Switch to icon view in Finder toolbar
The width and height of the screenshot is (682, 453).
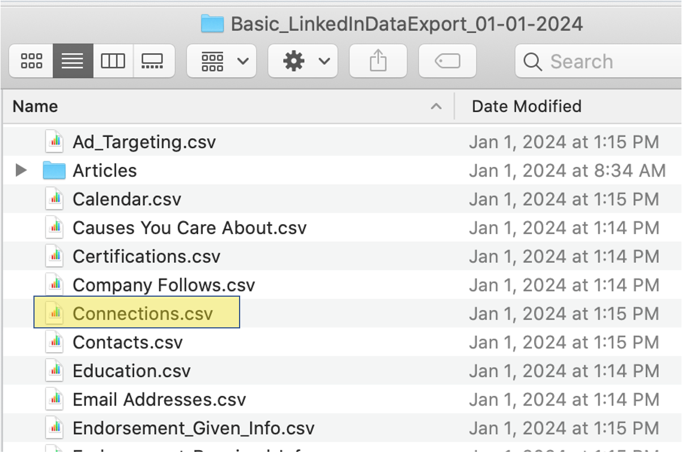click(x=31, y=61)
